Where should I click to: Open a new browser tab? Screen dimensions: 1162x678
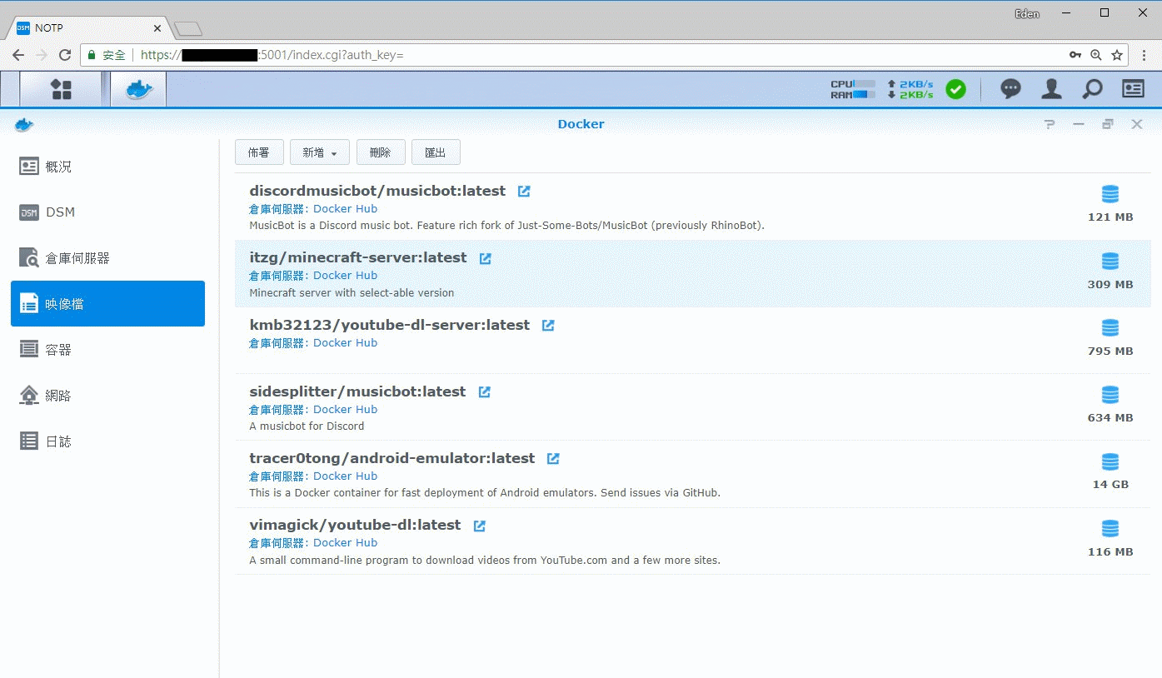(x=188, y=29)
